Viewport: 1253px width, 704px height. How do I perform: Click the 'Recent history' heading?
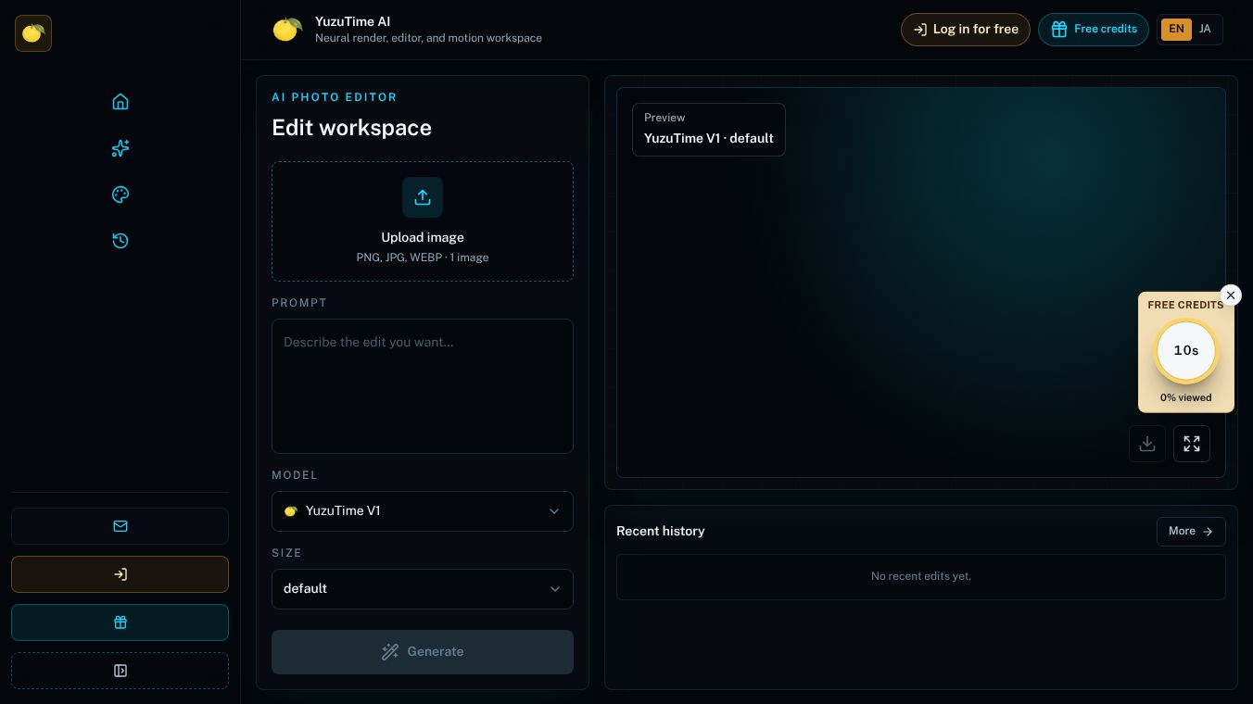coord(661,532)
